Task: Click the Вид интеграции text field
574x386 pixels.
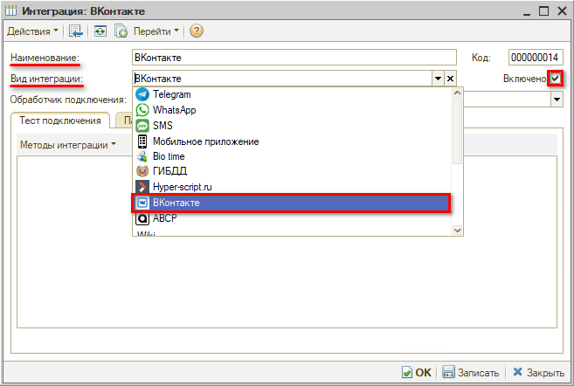Action: click(282, 79)
